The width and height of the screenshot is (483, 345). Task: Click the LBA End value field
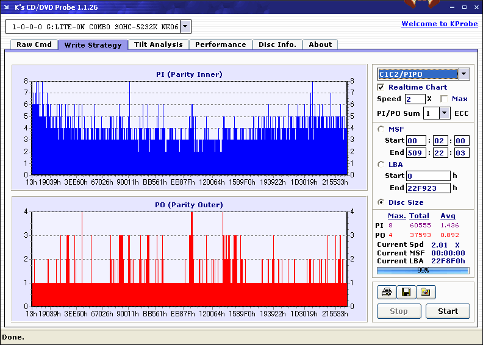[x=428, y=188]
